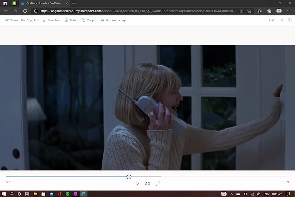Show hidden system tray icons
The height and width of the screenshot is (197, 295).
click(231, 194)
